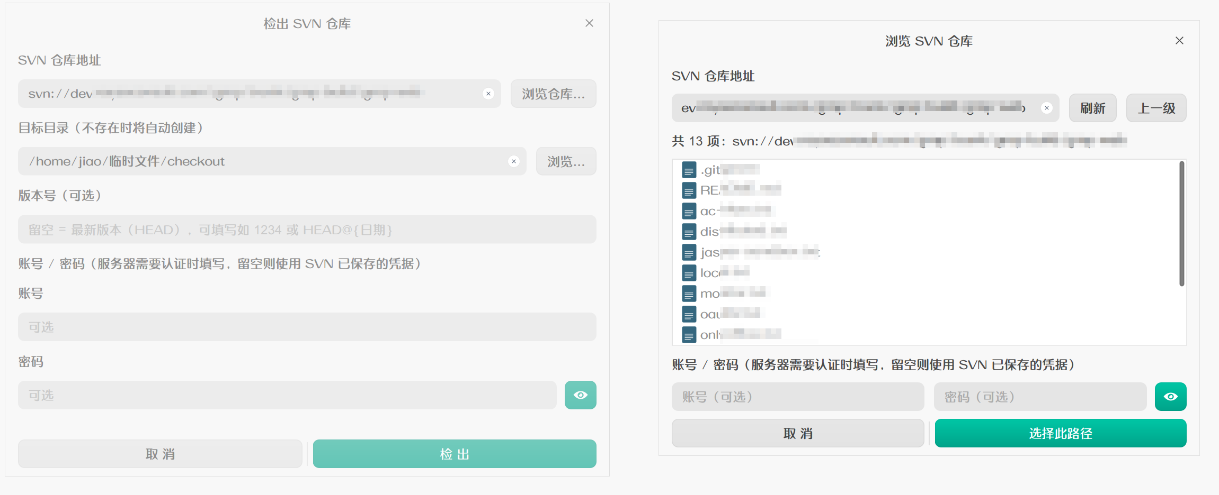This screenshot has width=1219, height=495.
Task: Click the file icon of the .git entry
Action: point(689,170)
